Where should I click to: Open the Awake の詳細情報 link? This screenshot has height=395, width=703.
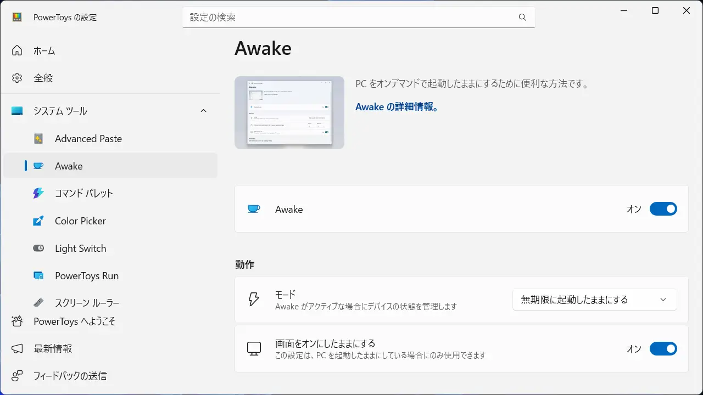(398, 106)
